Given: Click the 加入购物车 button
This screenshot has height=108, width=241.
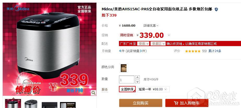Looking at the screenshot, I should [187, 103].
